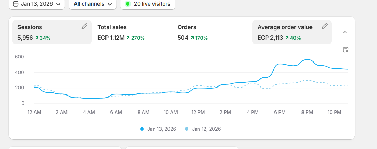Click the 20 live visitors button

click(148, 4)
